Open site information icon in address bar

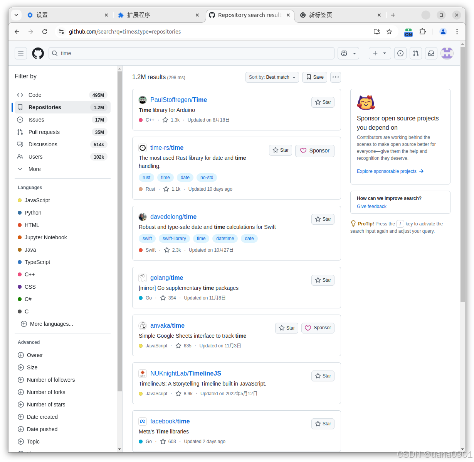(x=61, y=32)
